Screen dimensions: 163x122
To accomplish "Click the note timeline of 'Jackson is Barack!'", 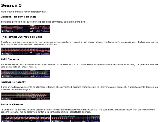I will tap(25, 95).
